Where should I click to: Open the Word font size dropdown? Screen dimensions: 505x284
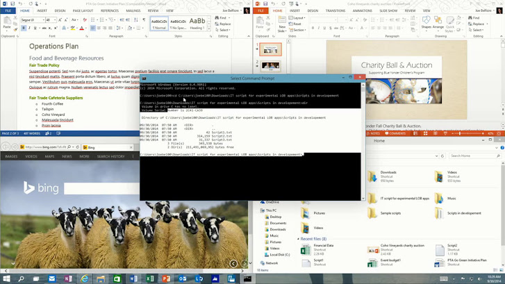[x=55, y=20]
